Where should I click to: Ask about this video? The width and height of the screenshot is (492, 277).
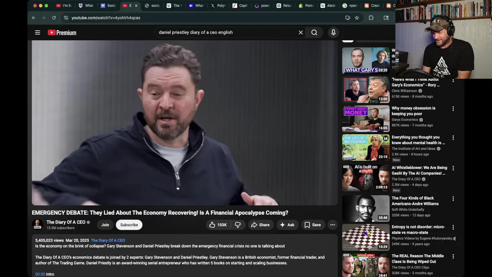coord(287,225)
